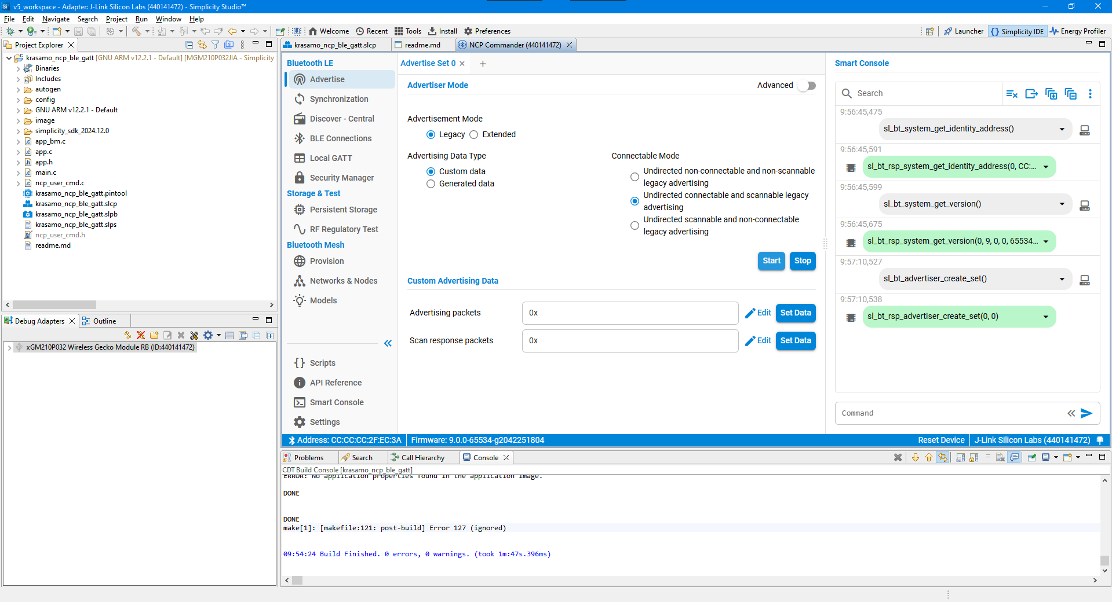The height and width of the screenshot is (602, 1112).
Task: Switch to Problems tab
Action: click(x=308, y=458)
